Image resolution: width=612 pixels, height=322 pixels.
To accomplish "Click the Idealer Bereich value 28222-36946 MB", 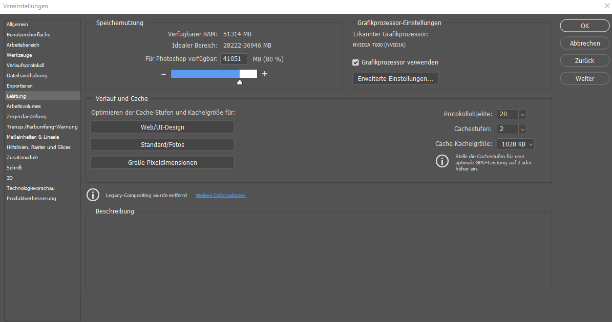I will (x=247, y=46).
